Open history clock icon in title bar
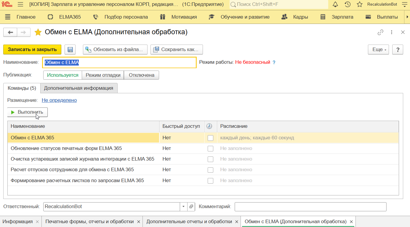The height and width of the screenshot is (227, 410). pos(348,4)
